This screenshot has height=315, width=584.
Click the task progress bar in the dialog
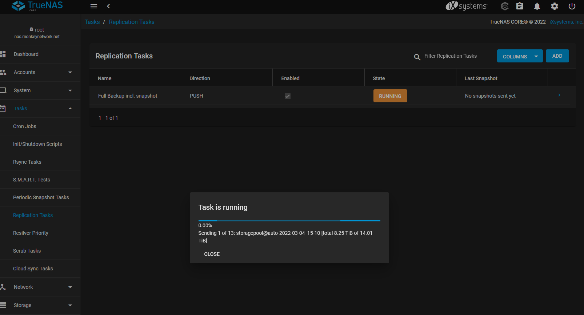pyautogui.click(x=289, y=221)
